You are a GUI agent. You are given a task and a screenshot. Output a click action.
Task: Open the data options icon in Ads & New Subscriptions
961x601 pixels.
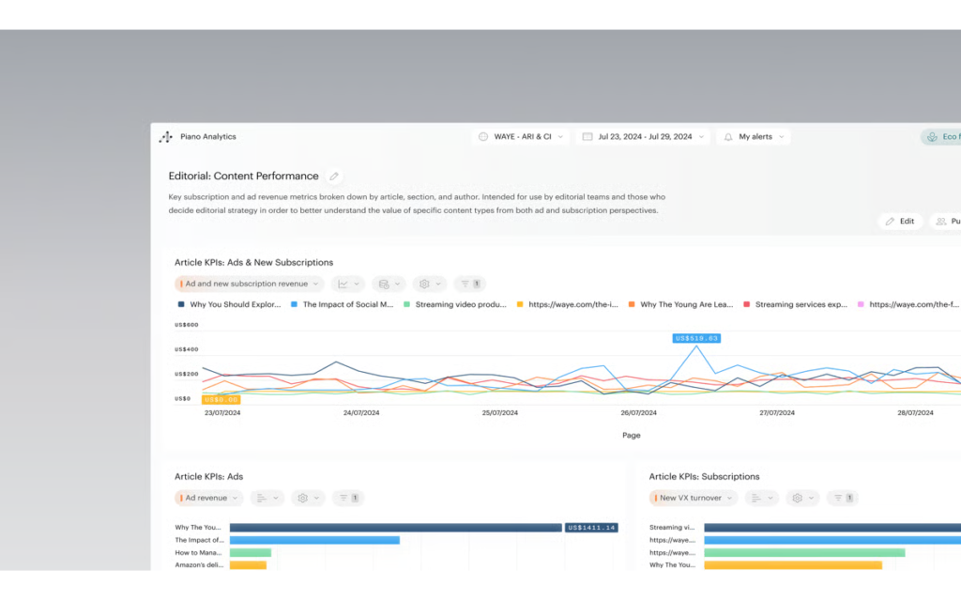(x=389, y=284)
